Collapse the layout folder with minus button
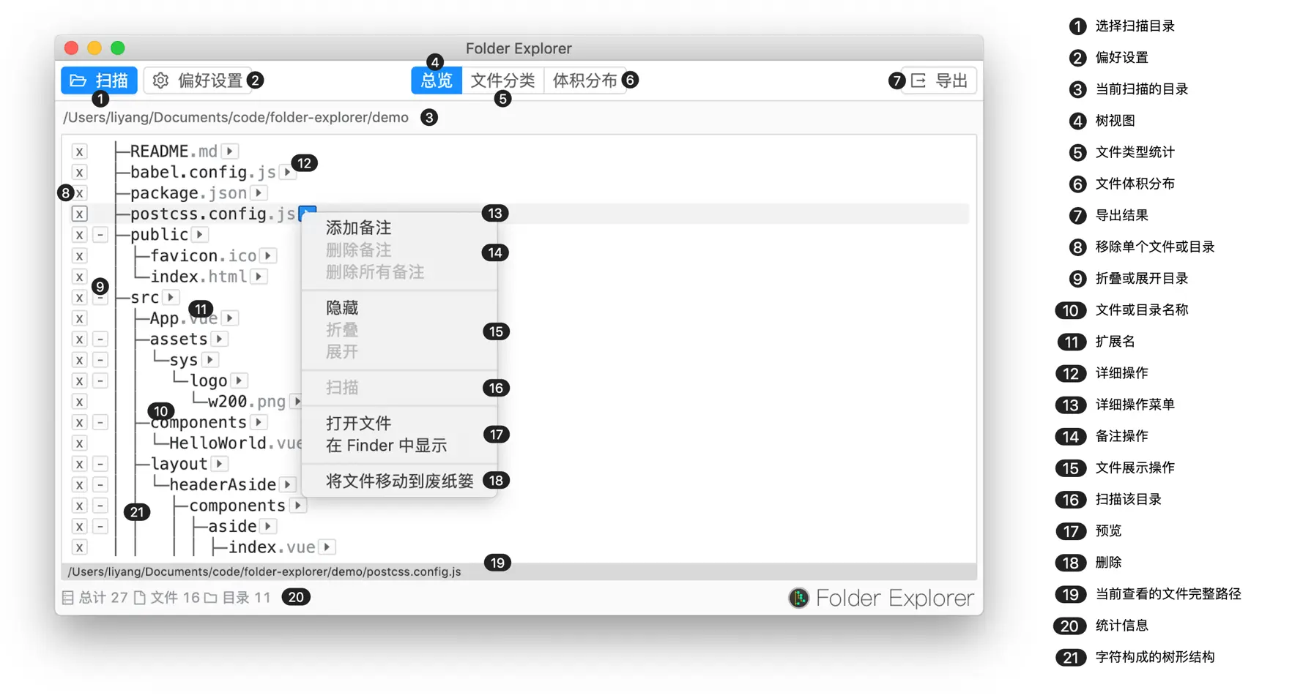 100,465
